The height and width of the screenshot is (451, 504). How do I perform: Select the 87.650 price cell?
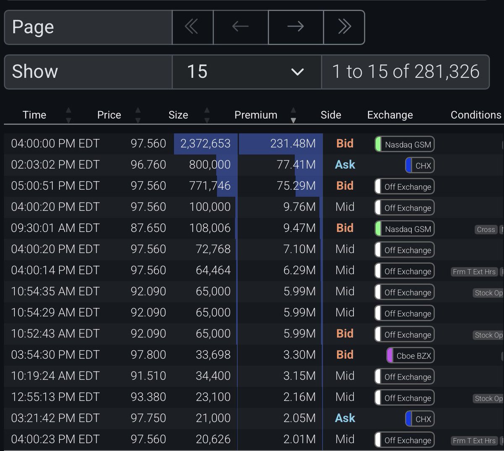coord(148,228)
